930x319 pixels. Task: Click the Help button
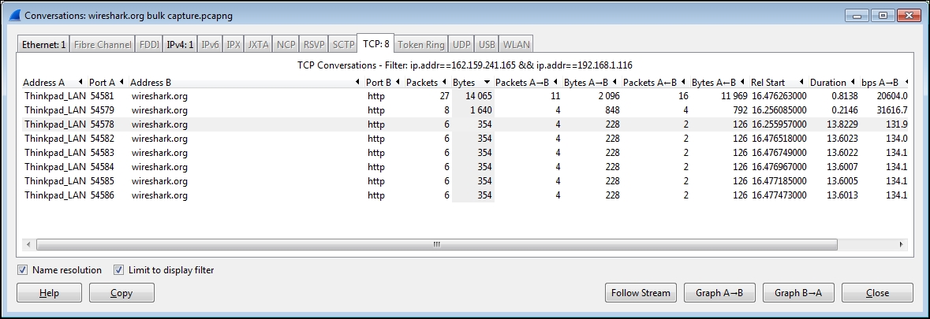[x=49, y=293]
